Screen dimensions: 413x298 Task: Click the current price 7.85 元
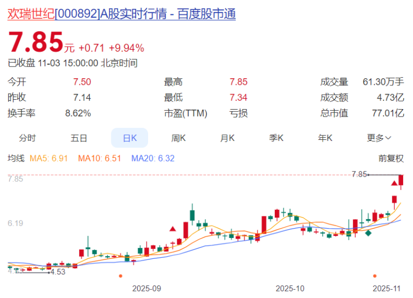(41, 42)
